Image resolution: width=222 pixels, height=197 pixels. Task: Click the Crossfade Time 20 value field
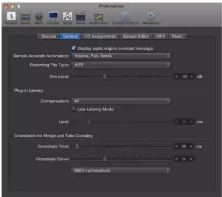[184, 146]
